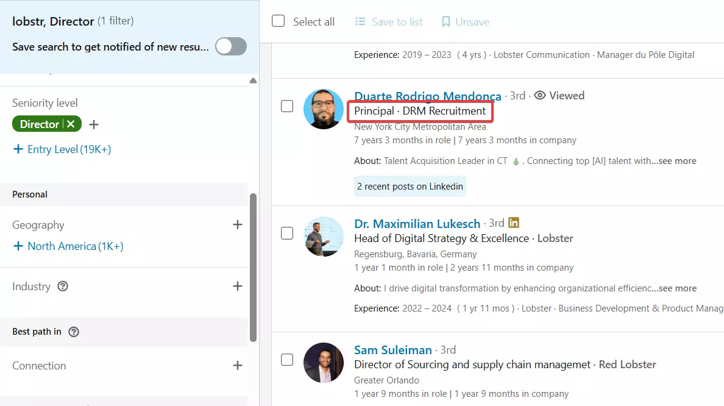Click DRM Recruitment company name
The image size is (724, 406).
coord(444,111)
